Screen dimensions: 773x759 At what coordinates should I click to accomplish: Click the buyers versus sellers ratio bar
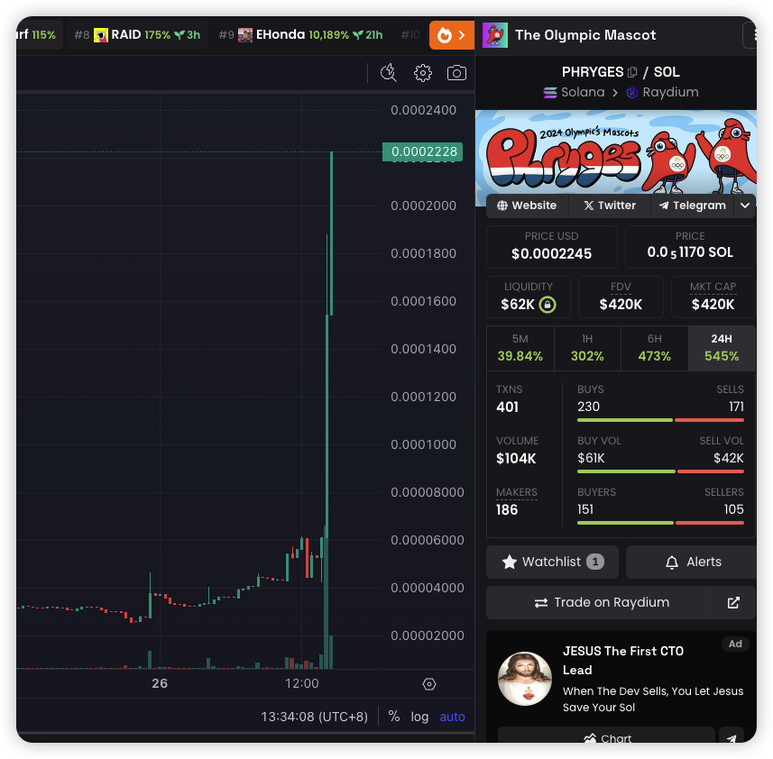pyautogui.click(x=660, y=523)
